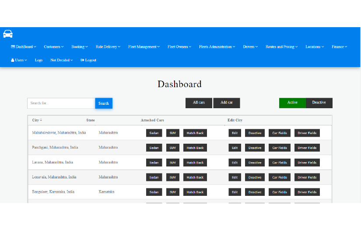
Task: Deactive the Bangalore city
Action: point(255,192)
